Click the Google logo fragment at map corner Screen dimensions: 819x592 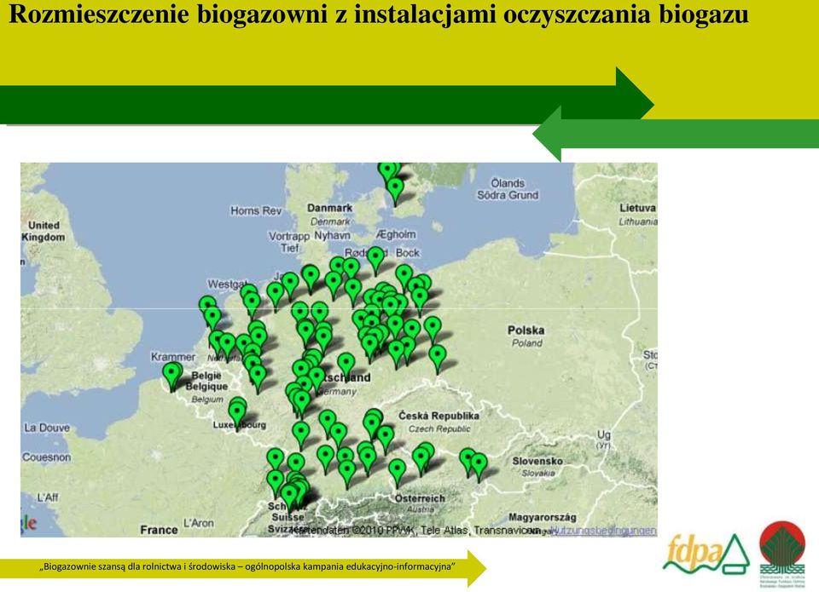[x=29, y=523]
